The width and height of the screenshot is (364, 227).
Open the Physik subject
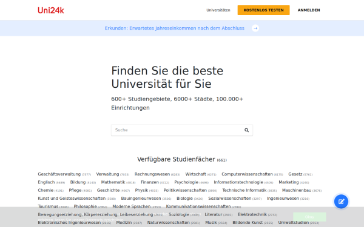coord(141,191)
